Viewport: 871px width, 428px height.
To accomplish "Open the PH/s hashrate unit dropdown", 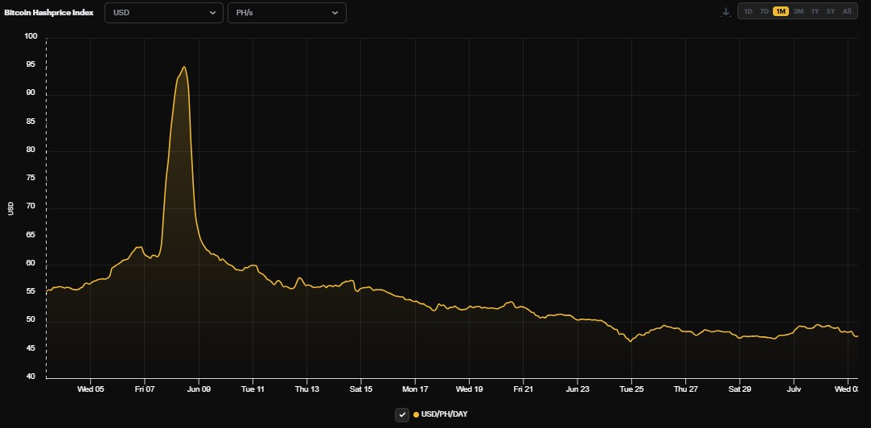I will [x=286, y=13].
